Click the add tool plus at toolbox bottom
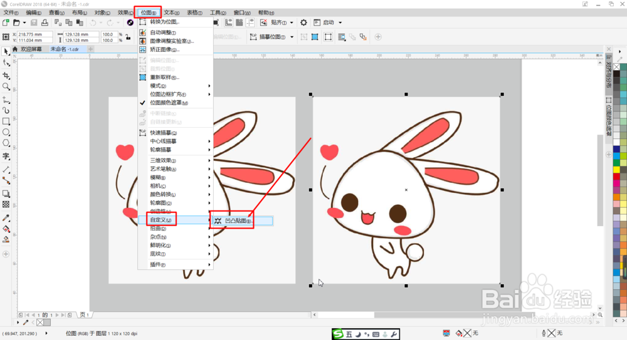Image resolution: width=627 pixels, height=340 pixels. (x=6, y=254)
